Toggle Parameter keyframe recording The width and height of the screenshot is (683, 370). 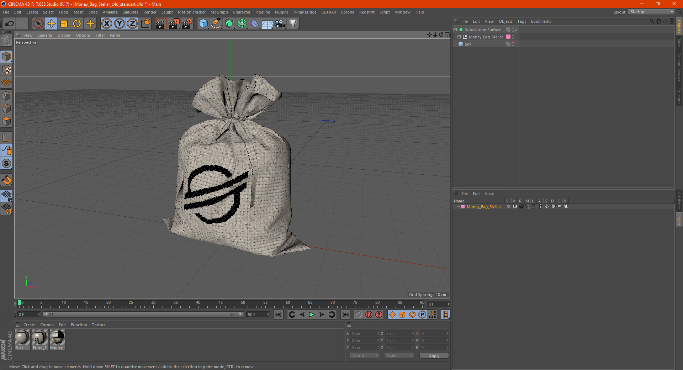422,314
